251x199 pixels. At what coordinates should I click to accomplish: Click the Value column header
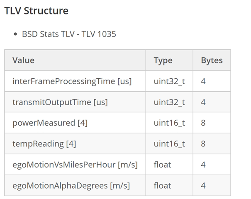point(23,60)
